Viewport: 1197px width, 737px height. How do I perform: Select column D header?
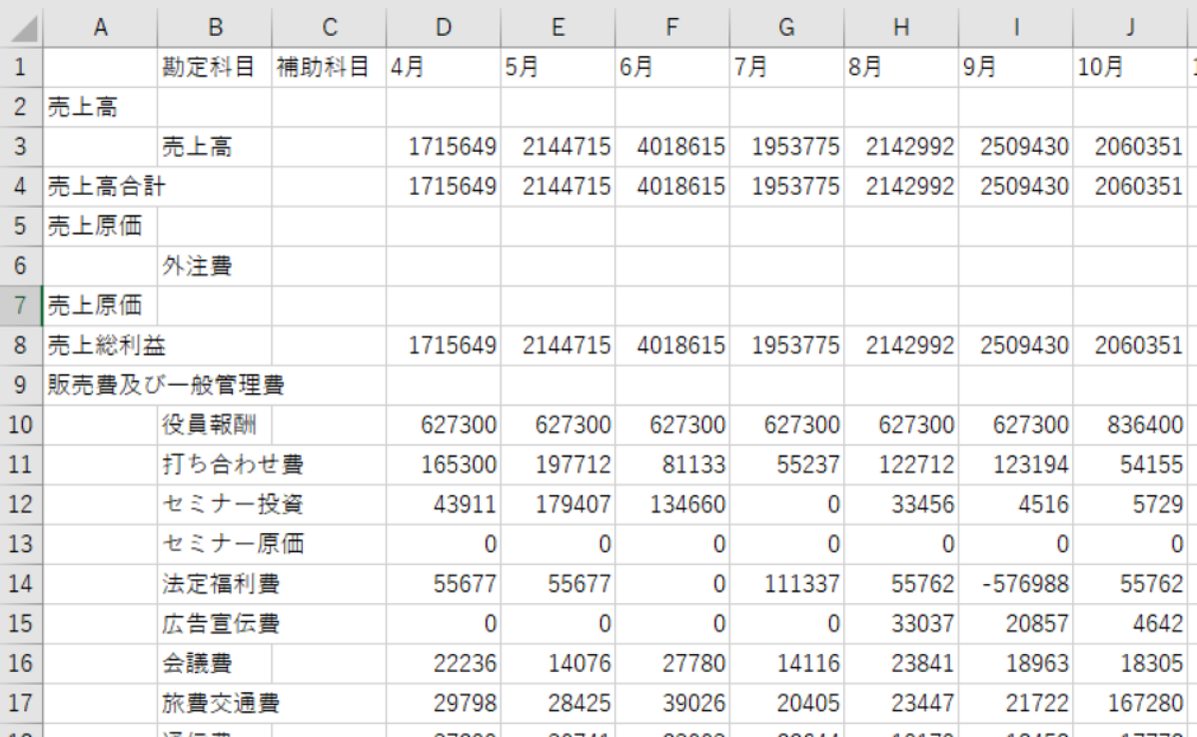pyautogui.click(x=444, y=28)
